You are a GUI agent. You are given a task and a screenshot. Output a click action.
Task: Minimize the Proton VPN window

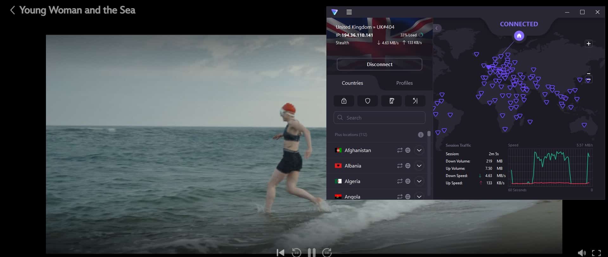(x=567, y=12)
